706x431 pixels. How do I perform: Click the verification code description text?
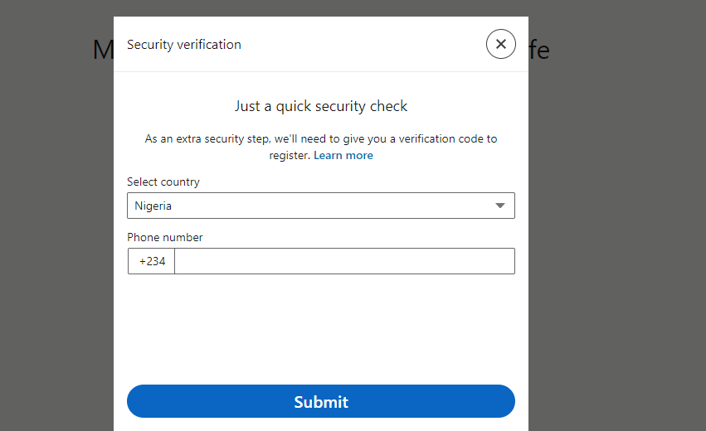tap(321, 147)
